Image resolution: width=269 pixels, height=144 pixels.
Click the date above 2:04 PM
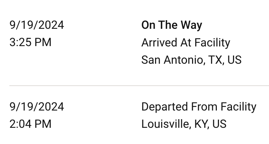pyautogui.click(x=37, y=107)
